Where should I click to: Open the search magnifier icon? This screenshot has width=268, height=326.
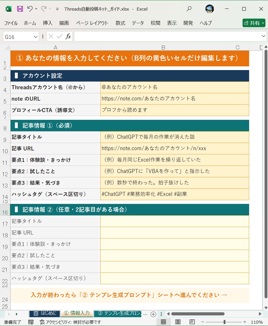click(x=189, y=9)
